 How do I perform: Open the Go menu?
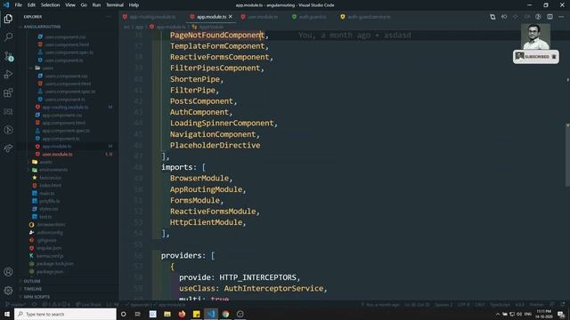[84, 5]
